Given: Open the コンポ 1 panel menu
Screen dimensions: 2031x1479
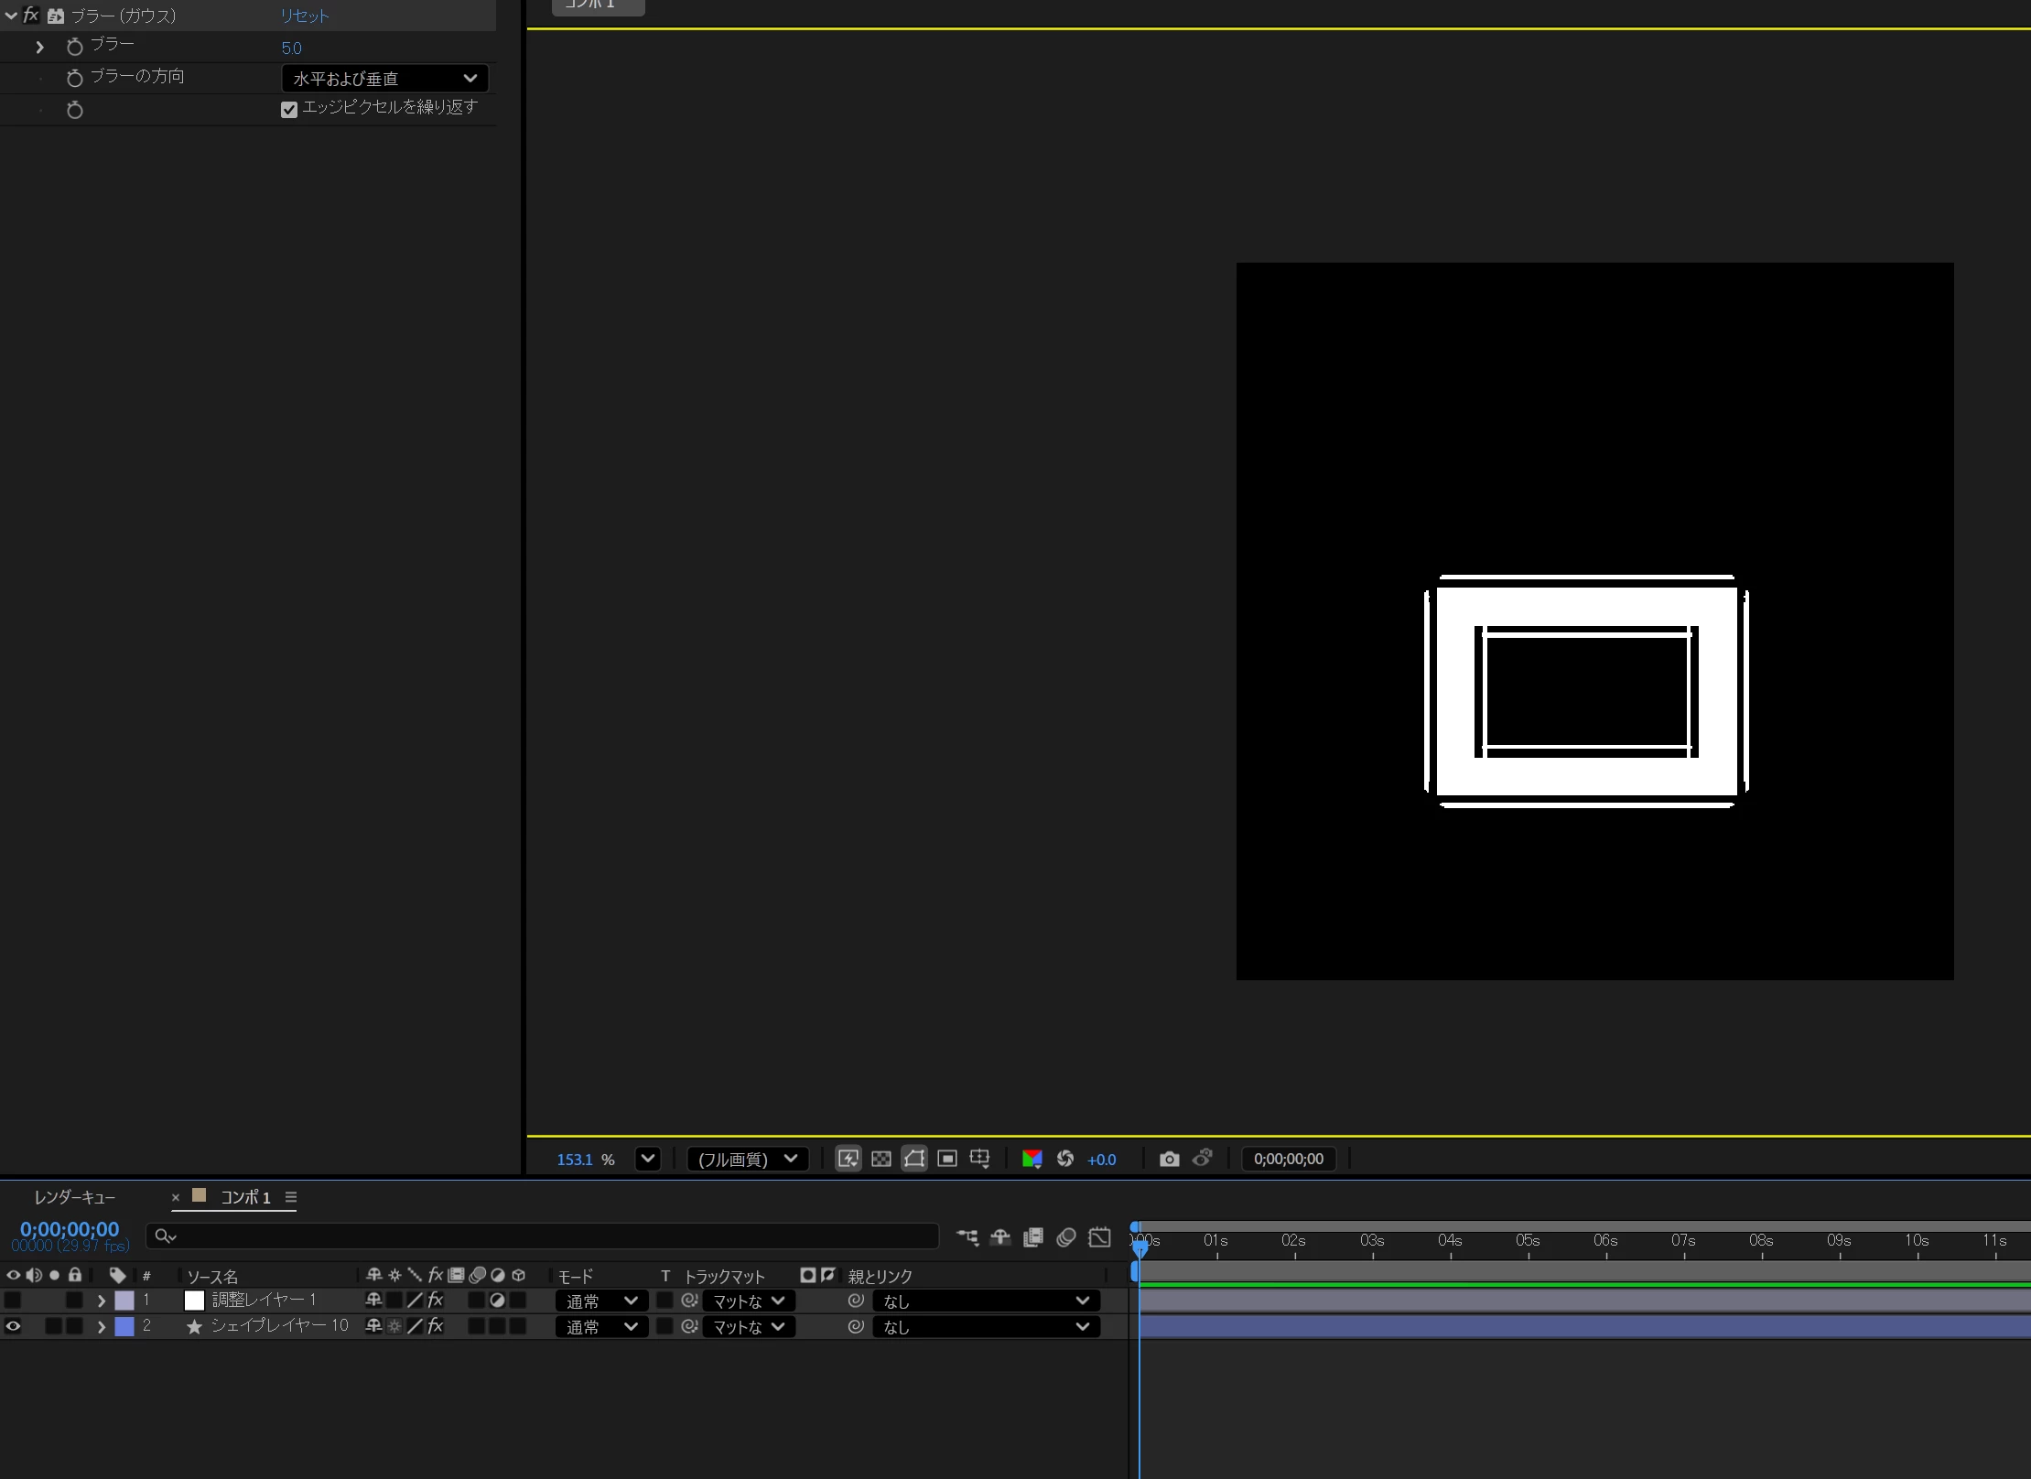Looking at the screenshot, I should [291, 1197].
